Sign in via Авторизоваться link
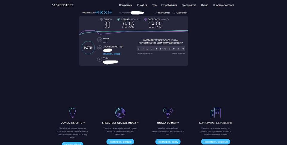This screenshot has width=287, height=145. click(x=225, y=5)
